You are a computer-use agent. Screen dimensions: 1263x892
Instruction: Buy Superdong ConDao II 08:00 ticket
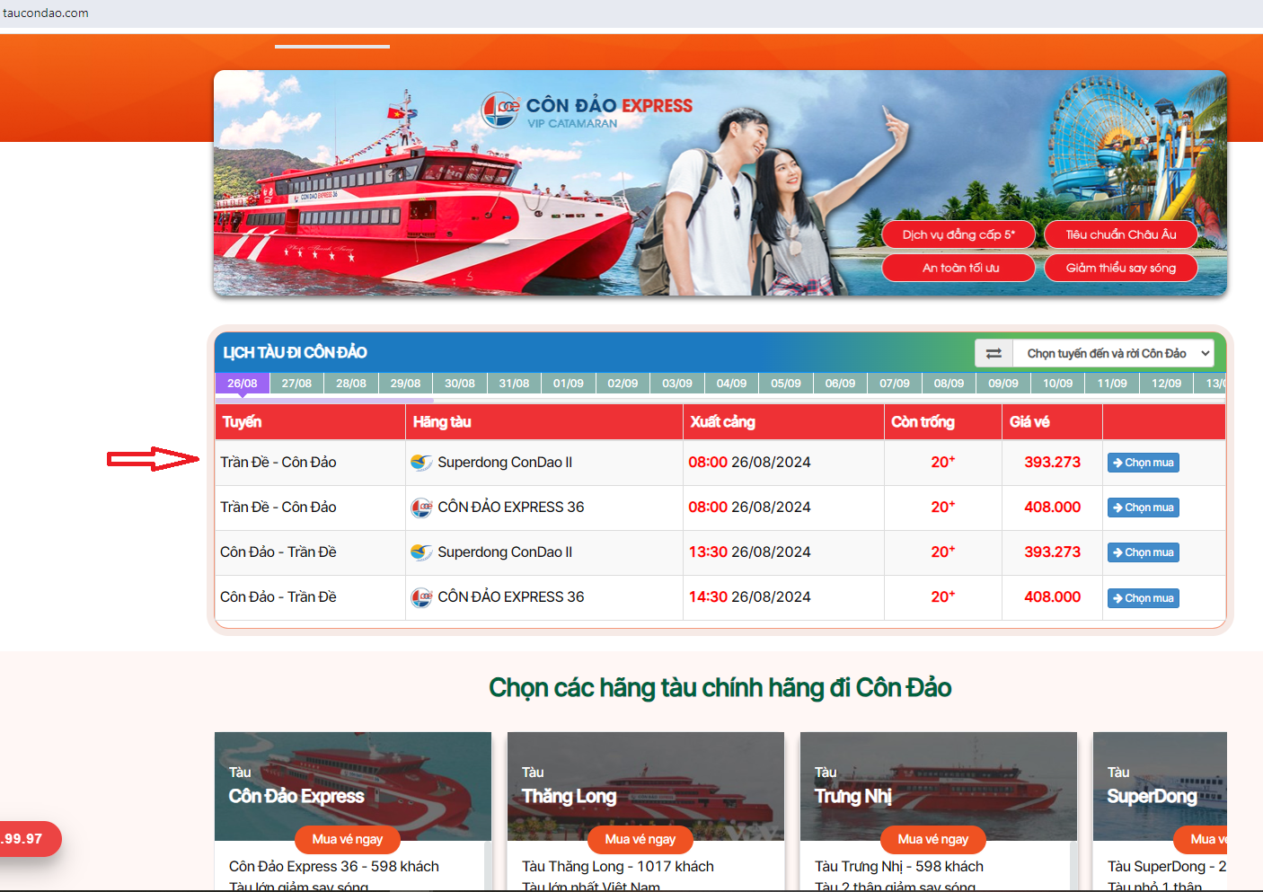[x=1144, y=463]
